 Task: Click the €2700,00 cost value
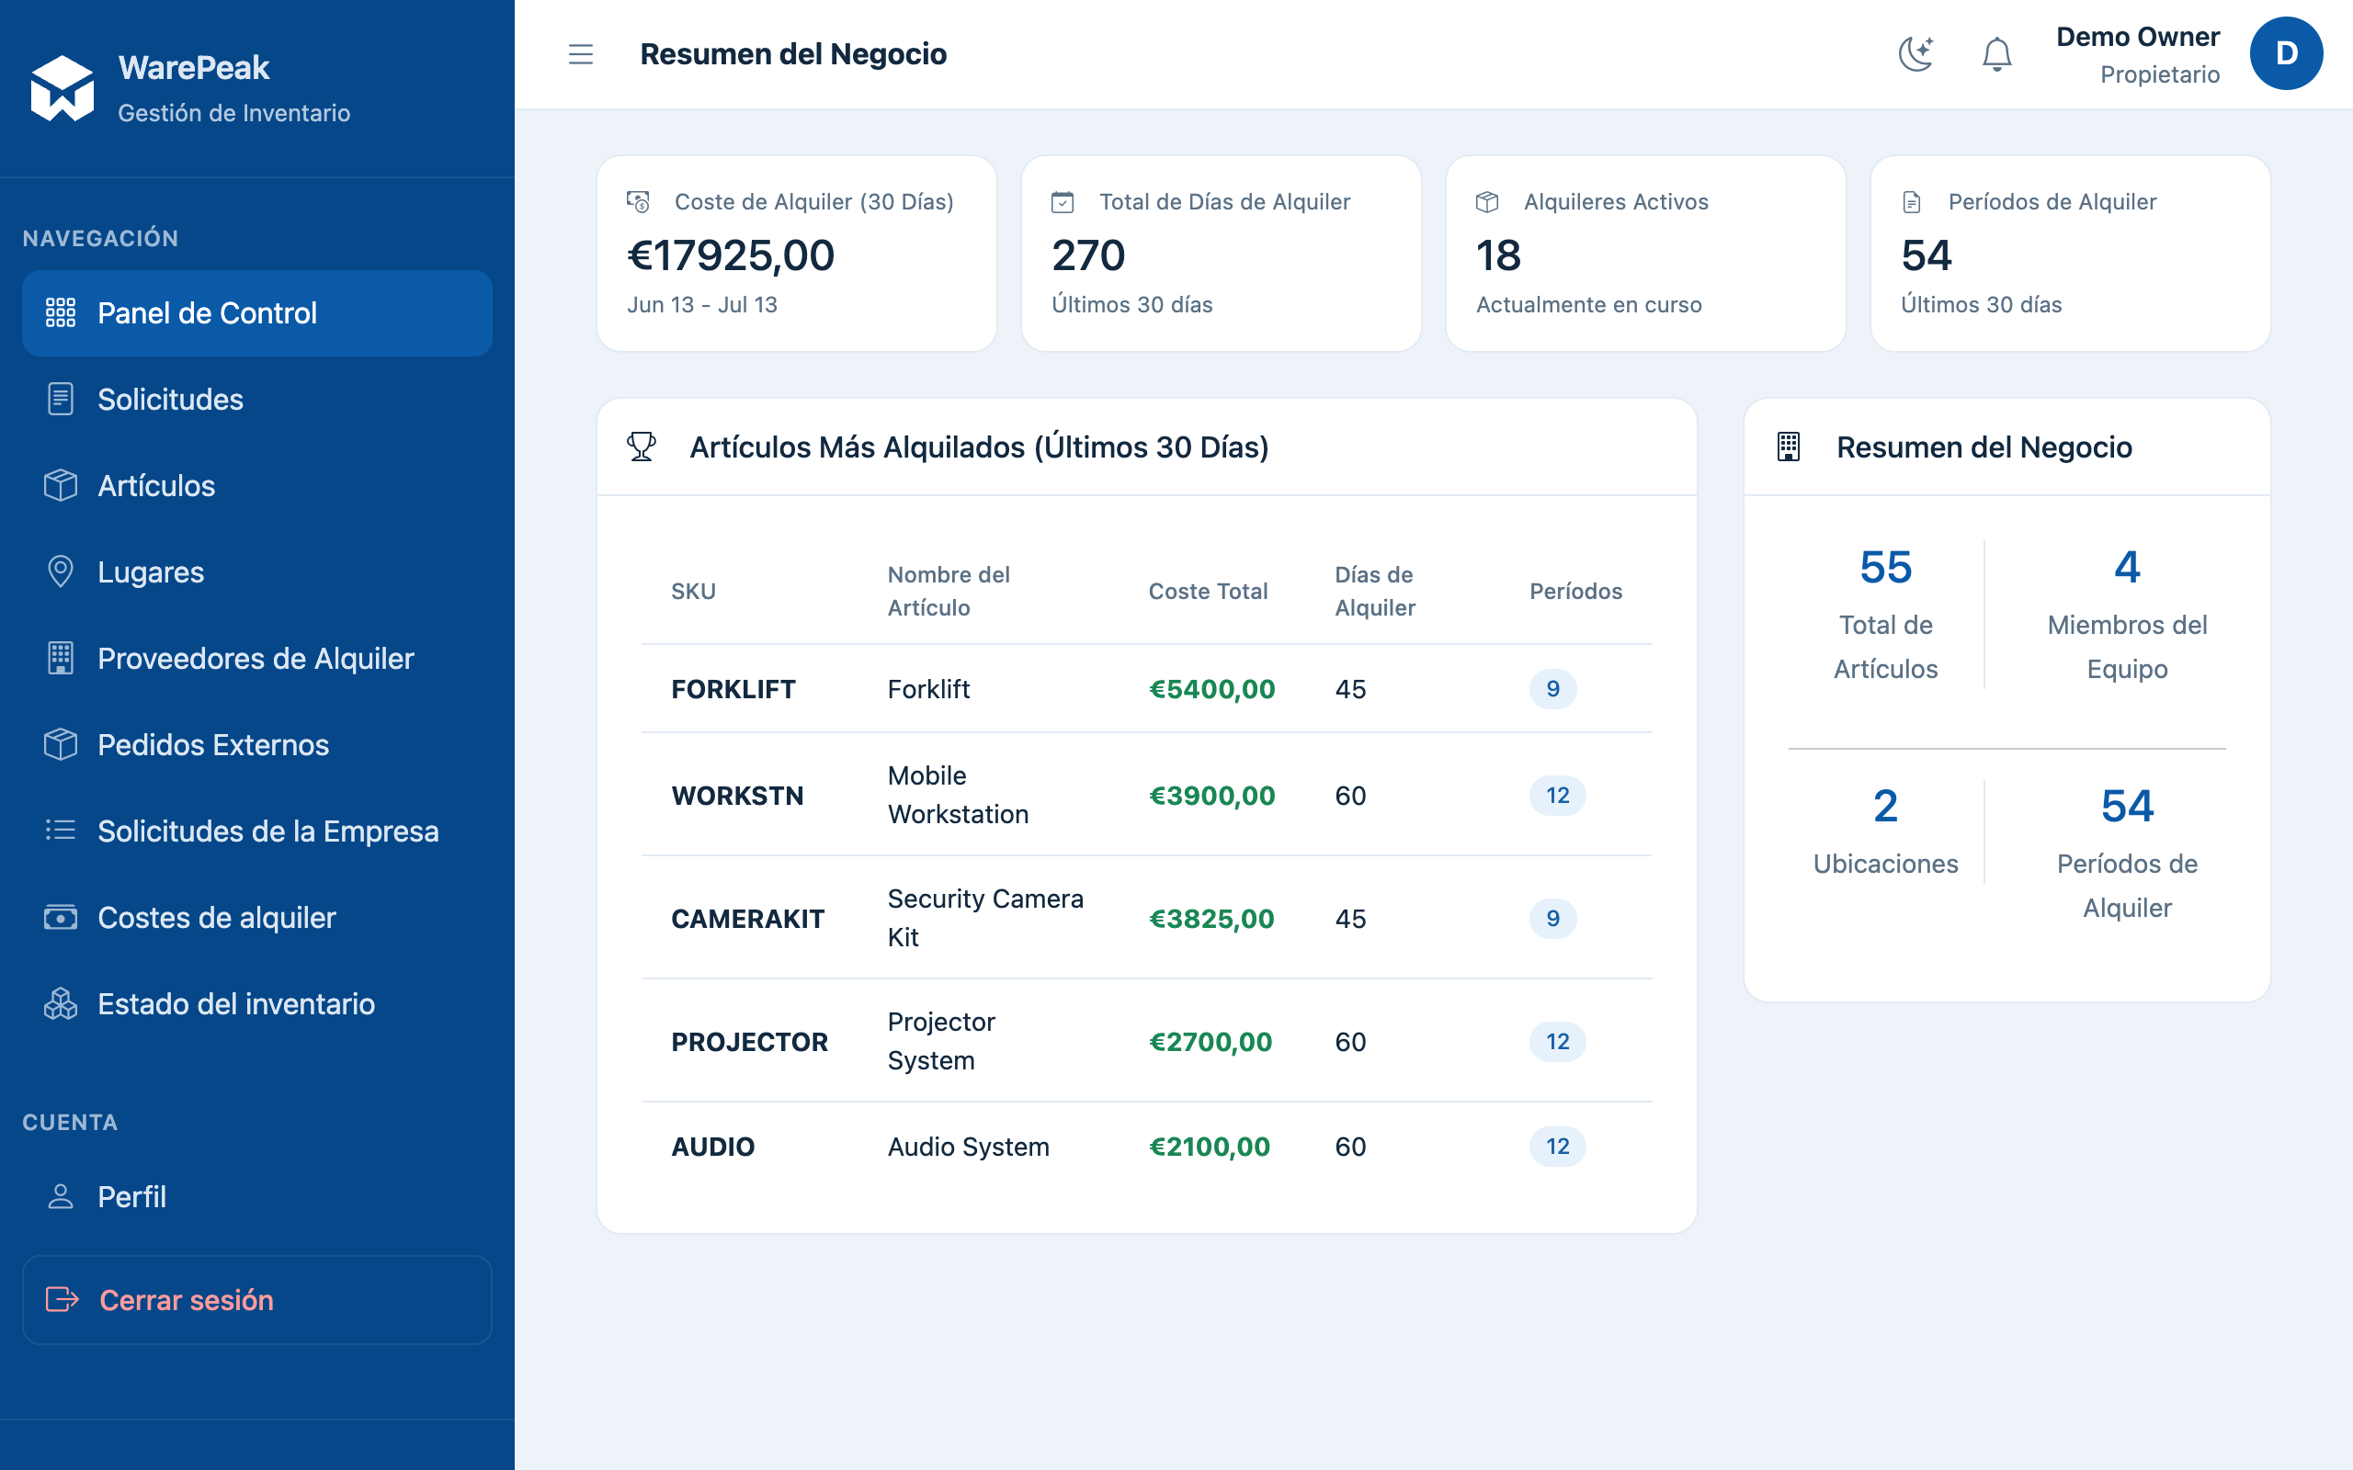(1211, 1042)
